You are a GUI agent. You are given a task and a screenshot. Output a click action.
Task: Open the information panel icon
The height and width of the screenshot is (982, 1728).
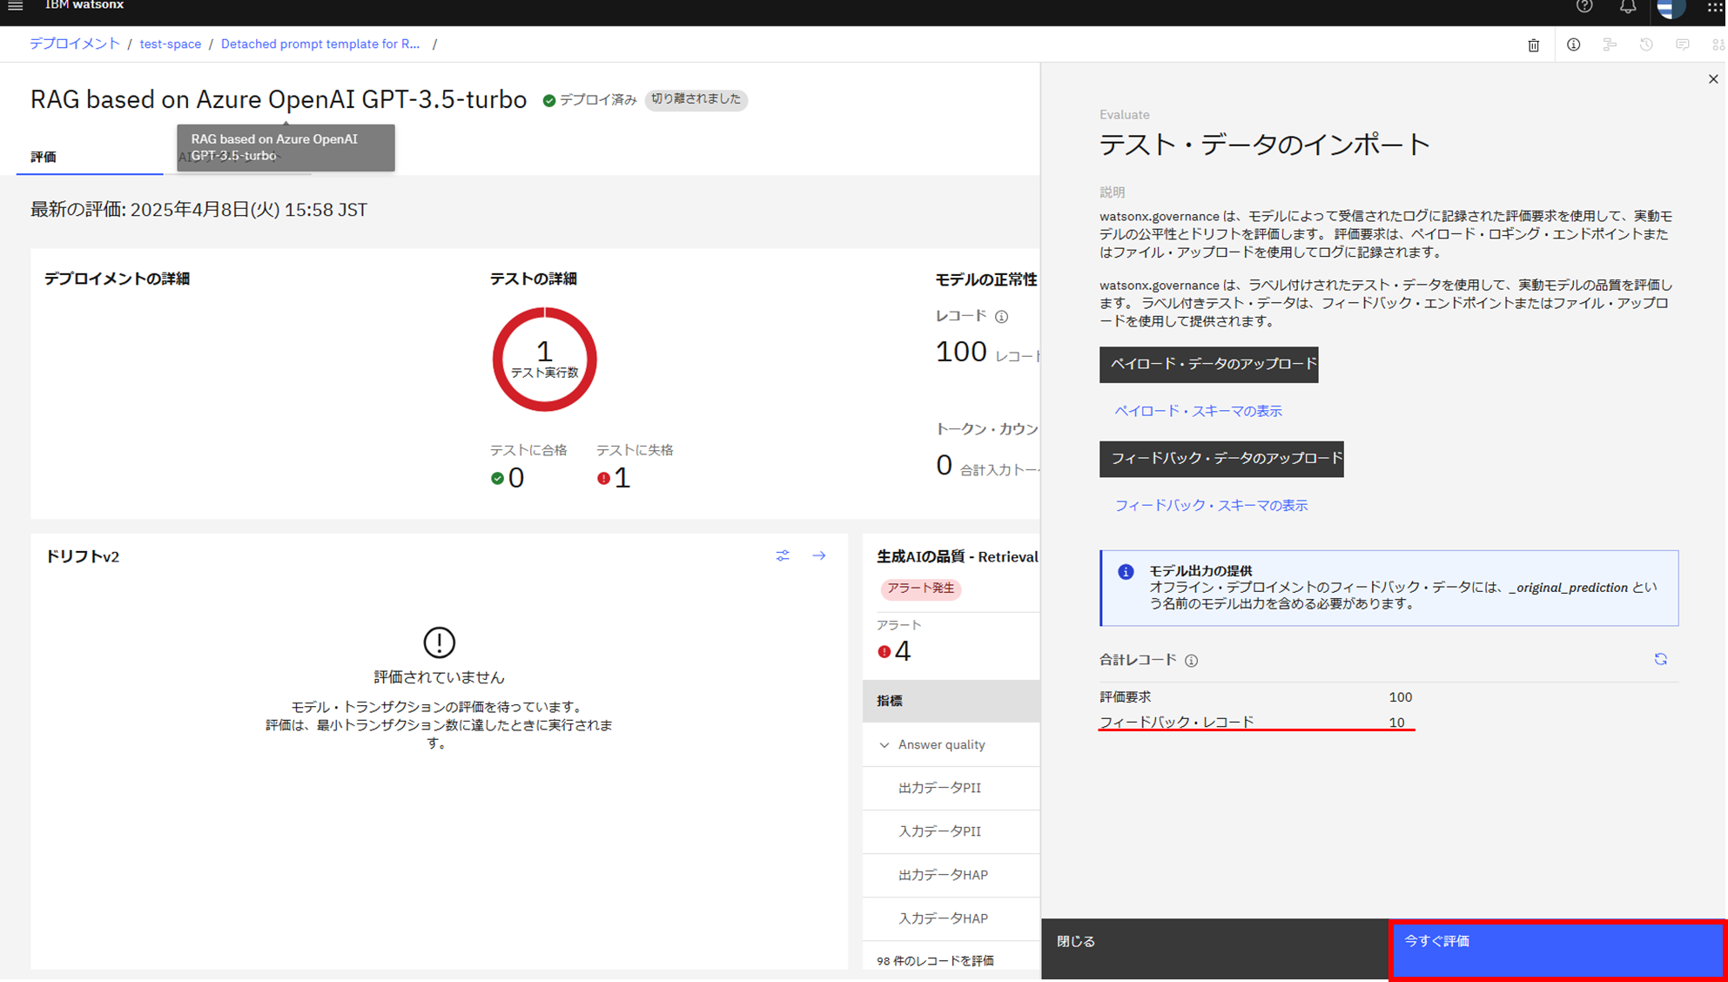click(x=1573, y=45)
